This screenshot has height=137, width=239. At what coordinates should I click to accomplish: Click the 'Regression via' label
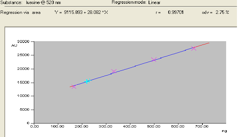click(x=15, y=12)
